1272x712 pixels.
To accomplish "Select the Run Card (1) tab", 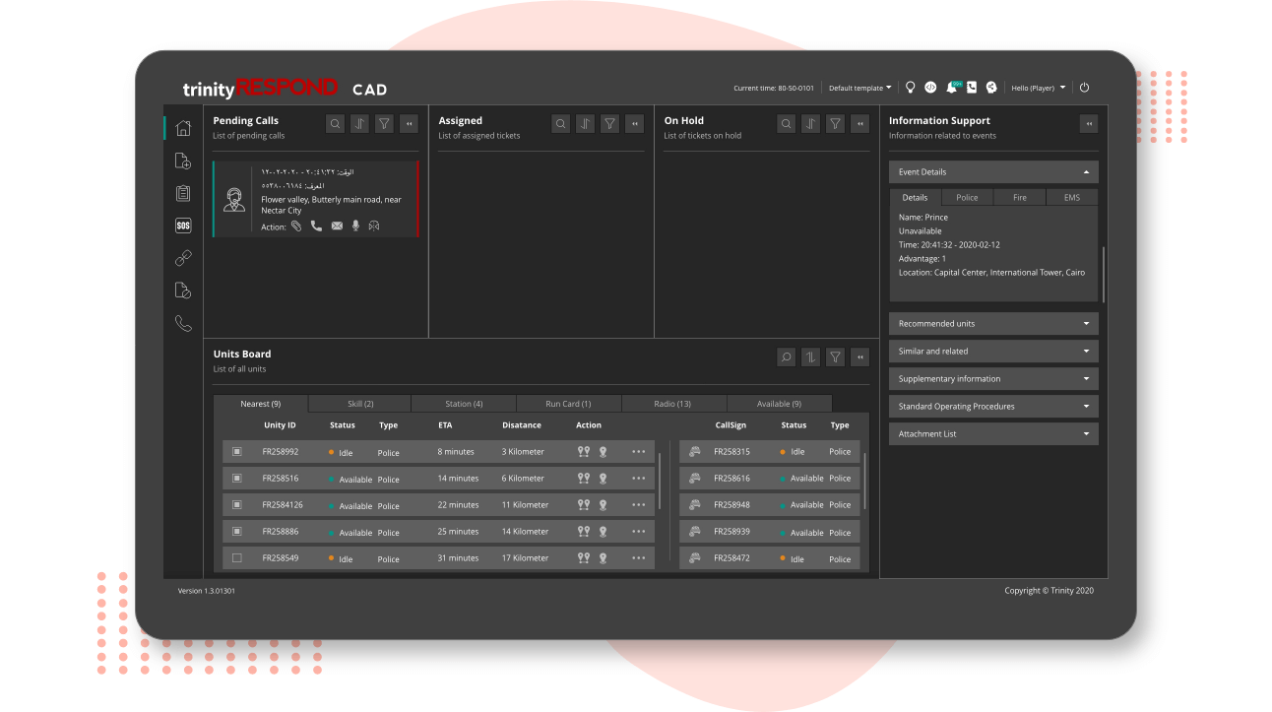I will click(568, 404).
